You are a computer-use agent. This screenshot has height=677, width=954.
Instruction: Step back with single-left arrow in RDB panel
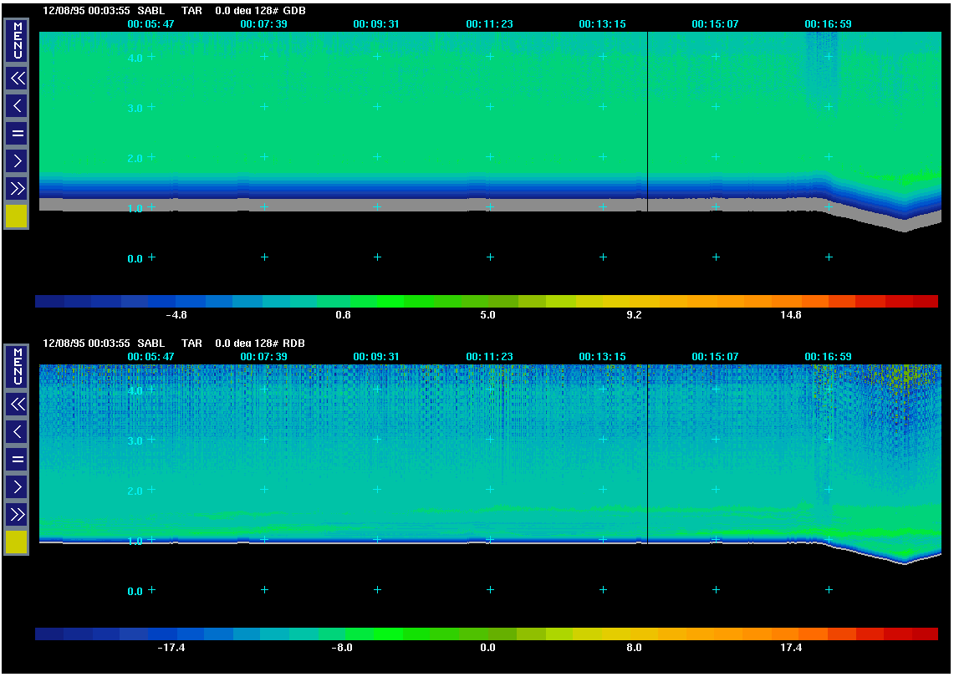(x=17, y=432)
